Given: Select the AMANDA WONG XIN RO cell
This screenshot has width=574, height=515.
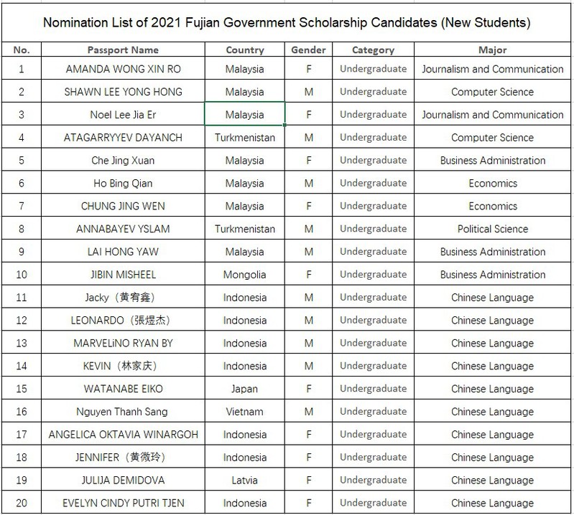Looking at the screenshot, I should click(x=123, y=69).
